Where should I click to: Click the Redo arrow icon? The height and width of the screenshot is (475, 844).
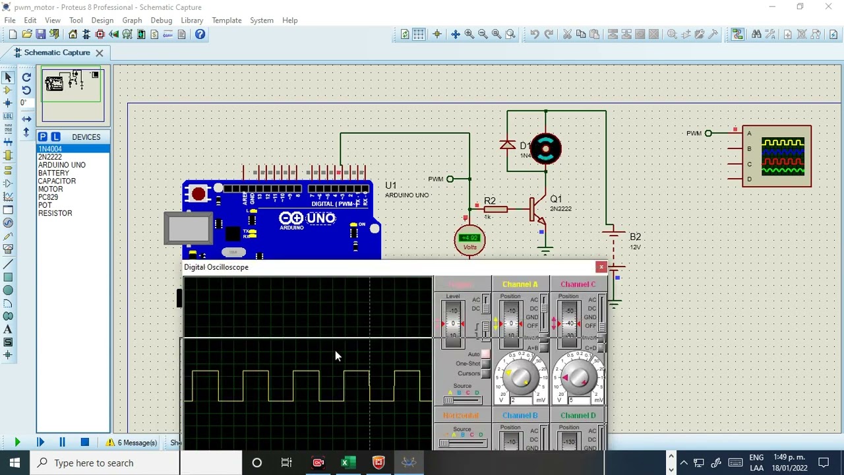(549, 34)
